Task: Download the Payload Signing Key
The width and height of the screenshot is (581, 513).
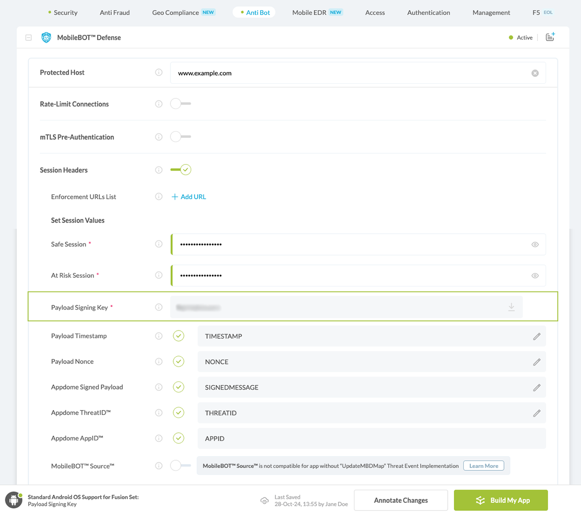Action: click(x=511, y=307)
